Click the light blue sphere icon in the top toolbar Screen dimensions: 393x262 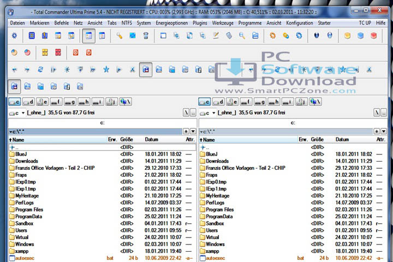pos(330,35)
